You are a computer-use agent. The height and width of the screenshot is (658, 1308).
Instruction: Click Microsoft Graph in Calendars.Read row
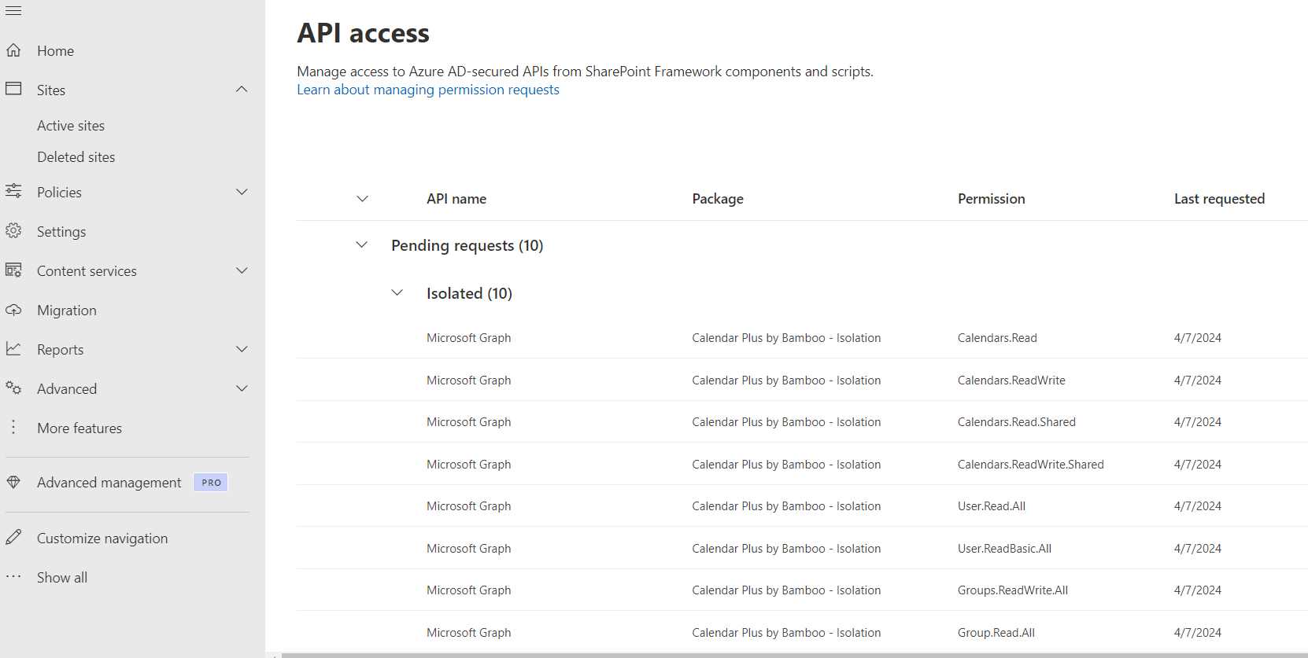pos(469,338)
